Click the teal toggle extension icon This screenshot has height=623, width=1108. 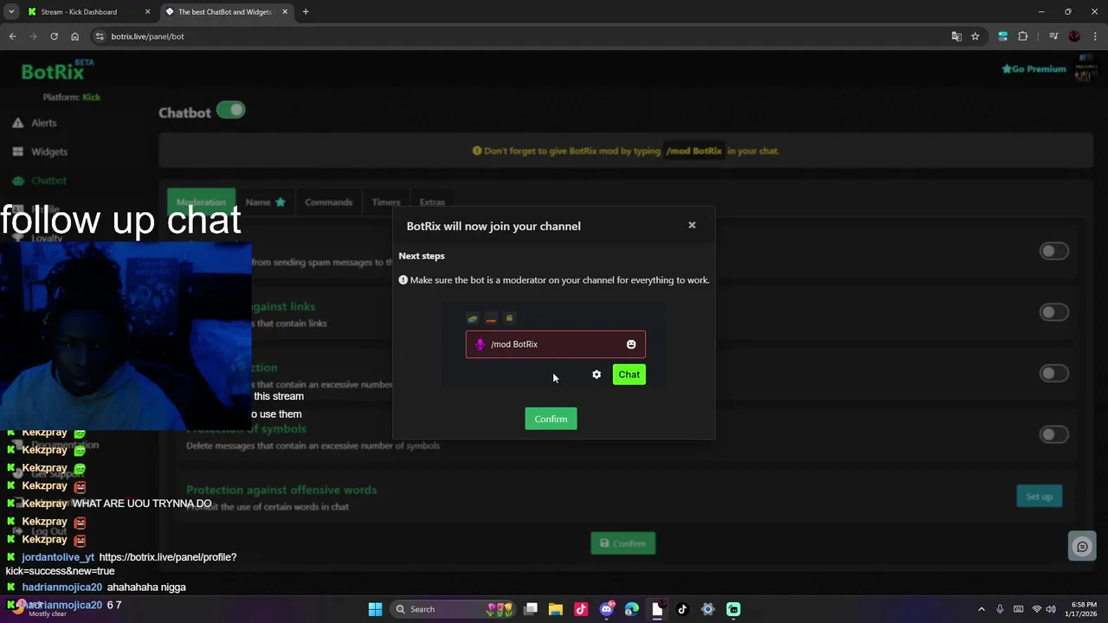click(x=1002, y=36)
